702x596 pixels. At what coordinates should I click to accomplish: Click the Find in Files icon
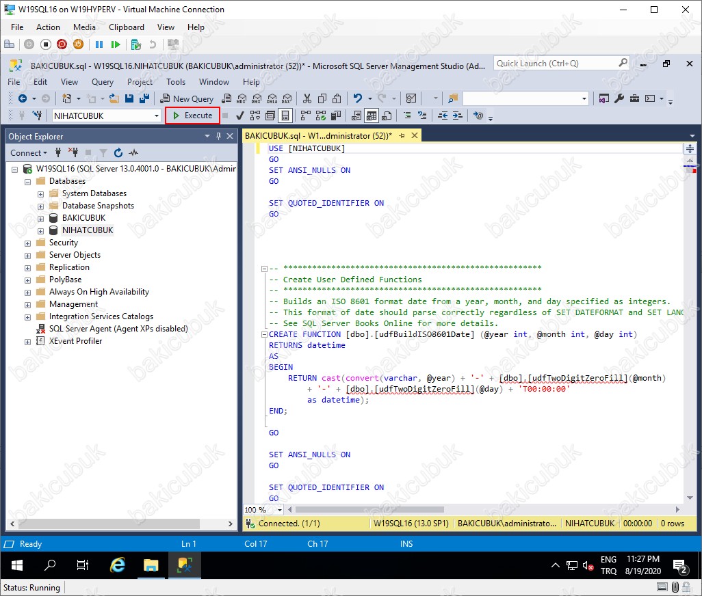453,98
